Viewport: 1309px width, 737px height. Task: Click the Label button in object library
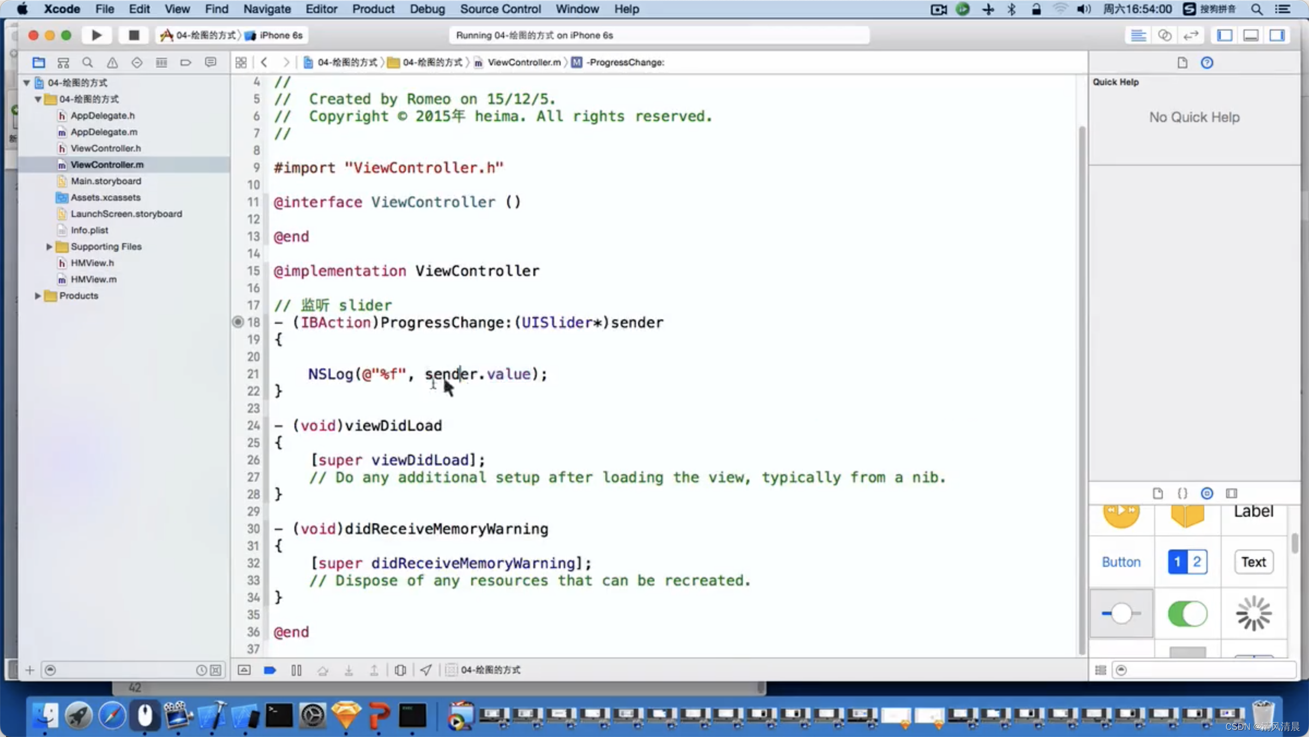point(1253,511)
